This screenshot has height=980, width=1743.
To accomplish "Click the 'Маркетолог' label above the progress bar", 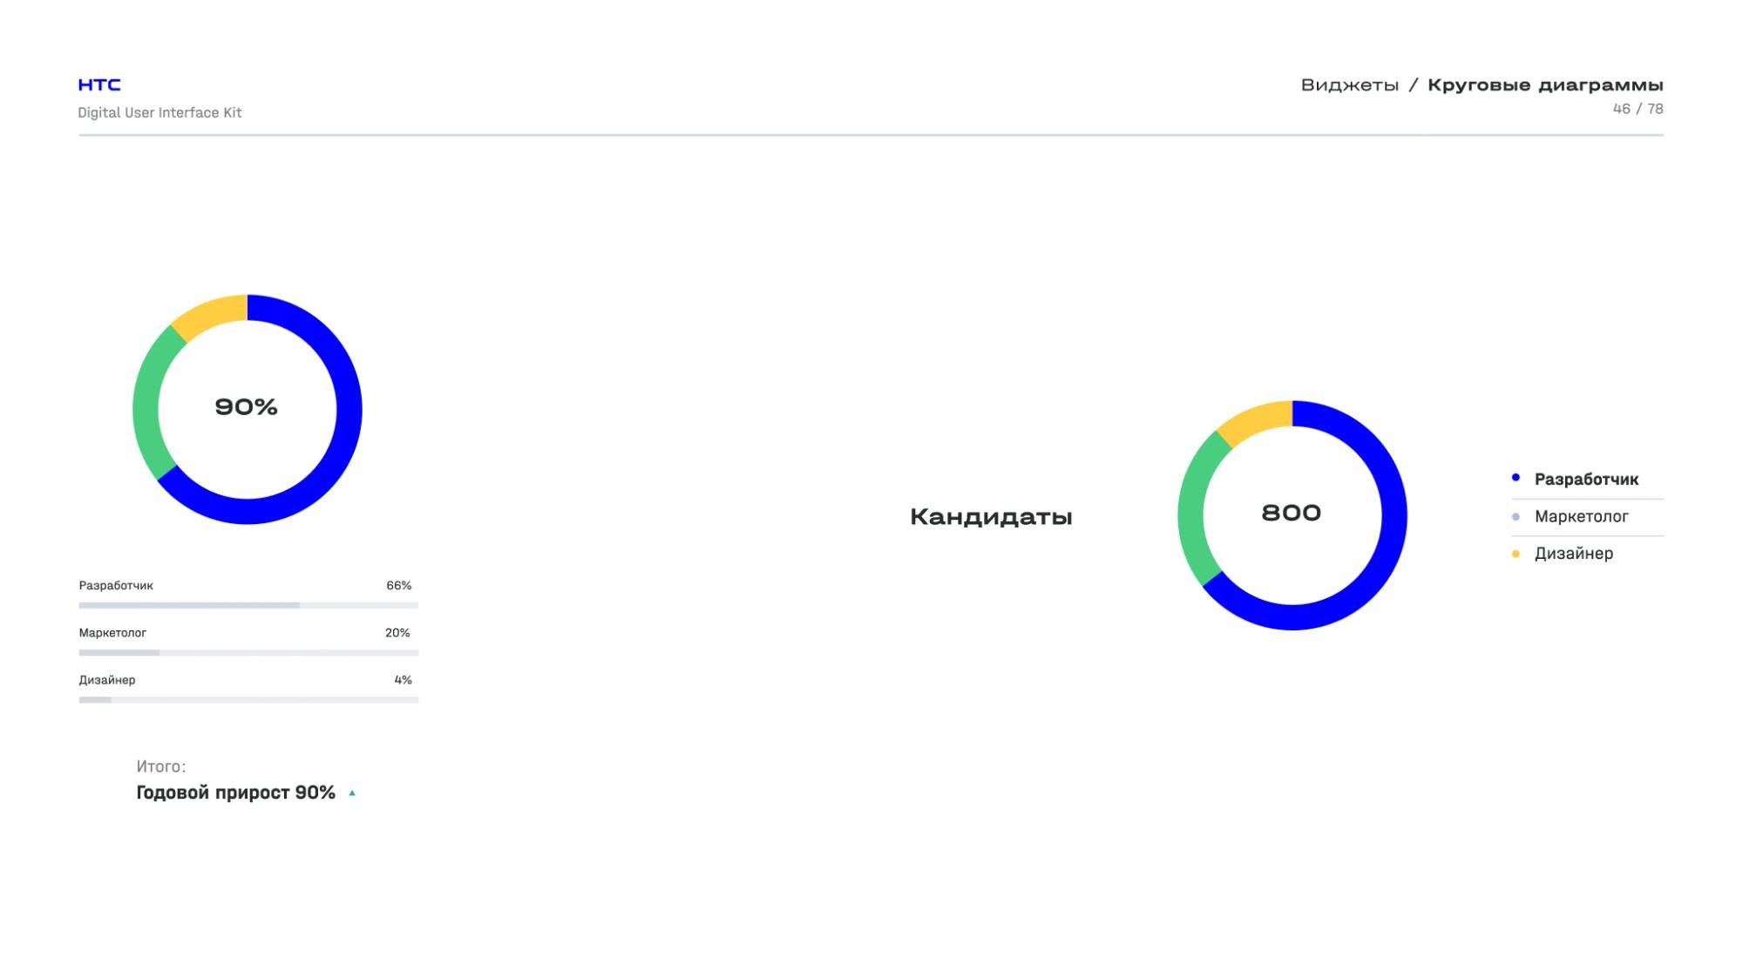I will [x=112, y=633].
